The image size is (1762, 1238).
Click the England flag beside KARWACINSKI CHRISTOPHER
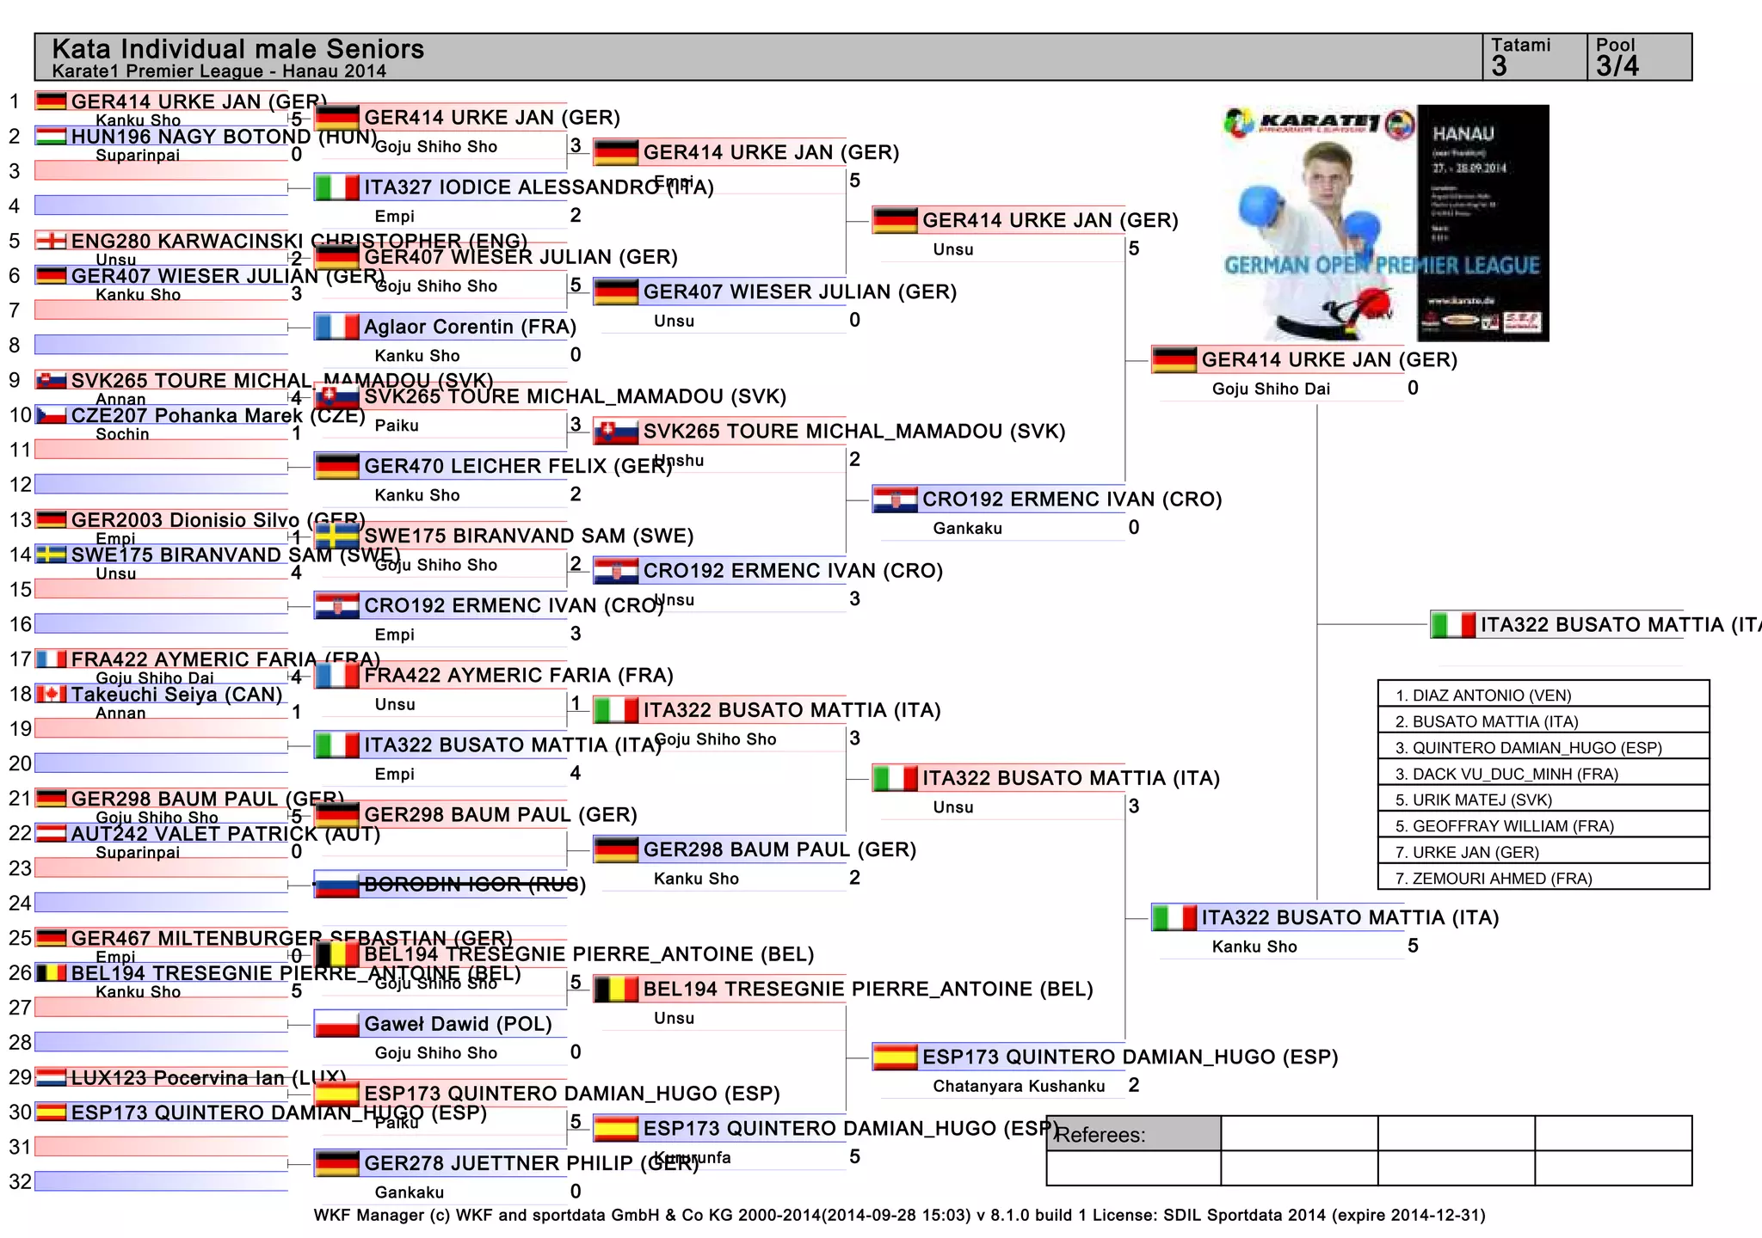coord(51,241)
